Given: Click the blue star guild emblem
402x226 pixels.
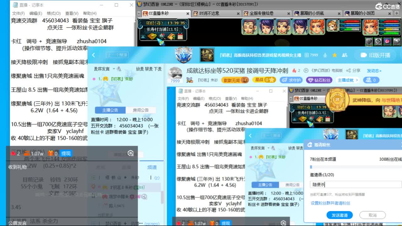Looking at the screenshot, I should [x=184, y=55].
